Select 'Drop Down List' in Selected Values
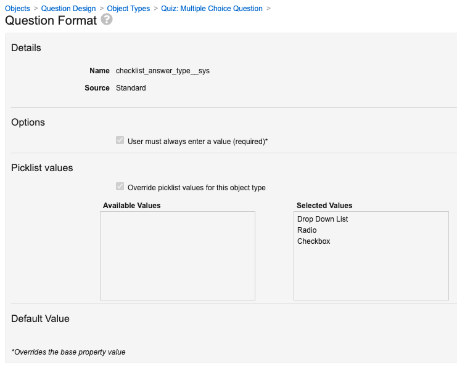 [x=323, y=219]
